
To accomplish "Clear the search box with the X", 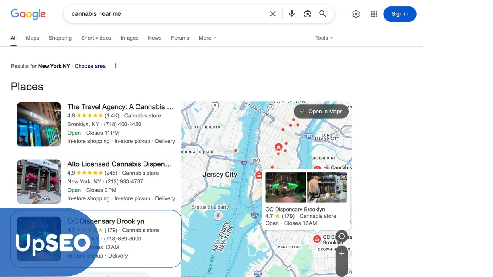I will point(273,14).
